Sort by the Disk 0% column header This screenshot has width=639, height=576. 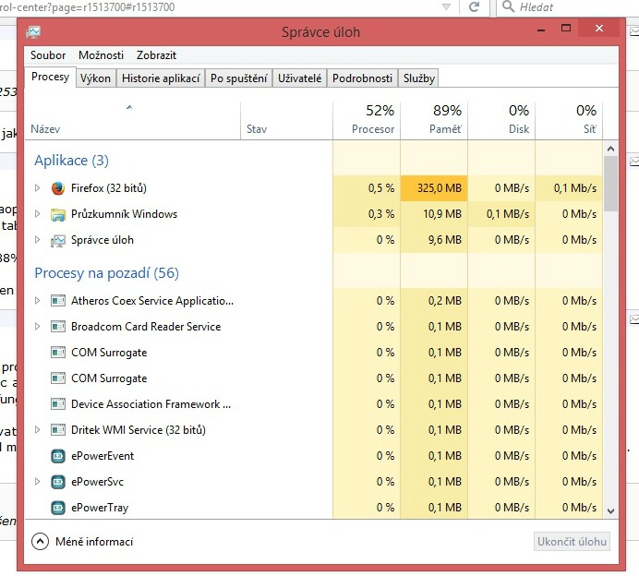click(x=501, y=121)
